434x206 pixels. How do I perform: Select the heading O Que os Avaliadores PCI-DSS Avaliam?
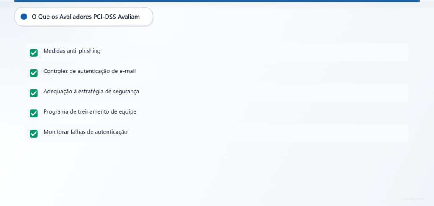(86, 17)
